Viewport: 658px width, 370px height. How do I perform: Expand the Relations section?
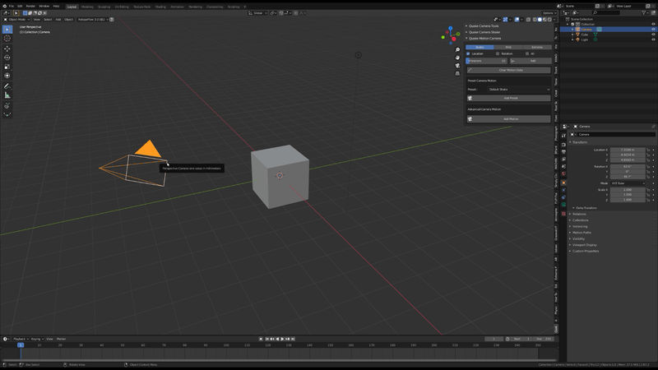[579, 214]
